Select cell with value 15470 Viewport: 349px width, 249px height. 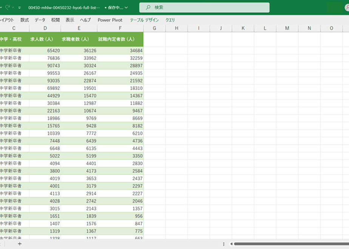coord(79,96)
